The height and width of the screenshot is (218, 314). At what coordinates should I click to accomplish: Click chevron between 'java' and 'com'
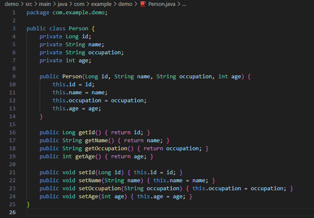[70, 4]
